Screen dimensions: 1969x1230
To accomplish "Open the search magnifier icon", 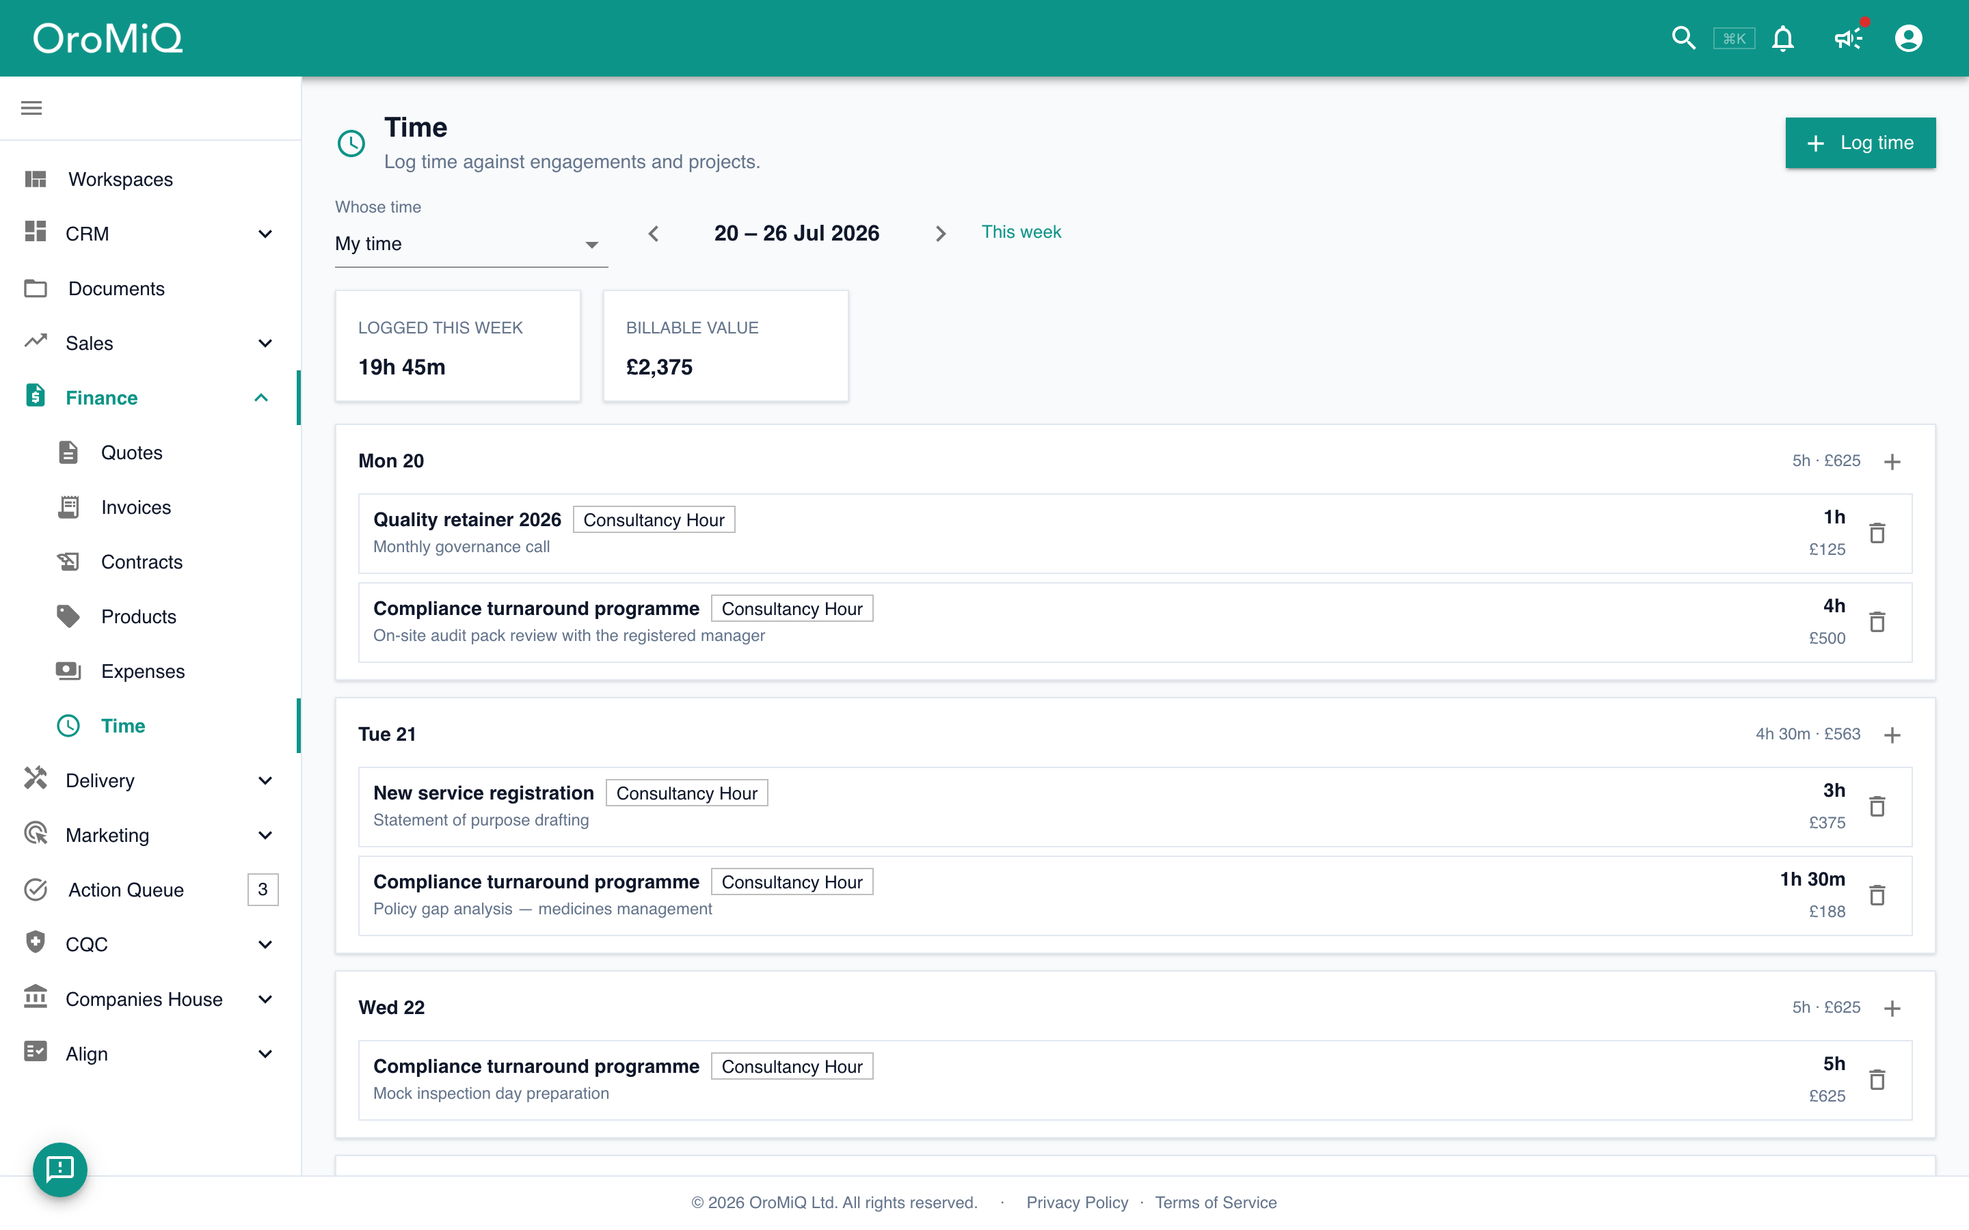I will coord(1683,38).
